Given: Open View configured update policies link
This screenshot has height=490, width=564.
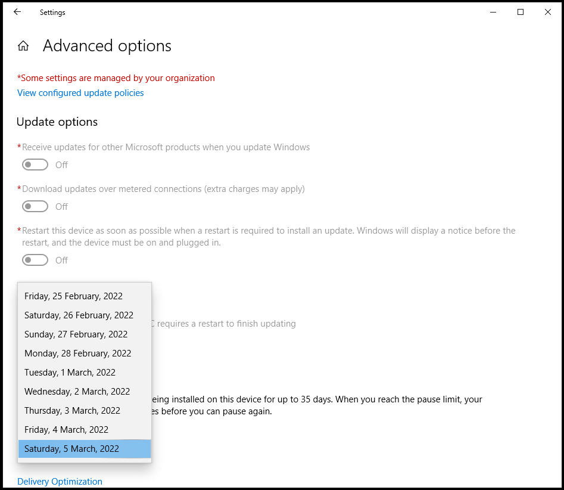Looking at the screenshot, I should pyautogui.click(x=80, y=93).
